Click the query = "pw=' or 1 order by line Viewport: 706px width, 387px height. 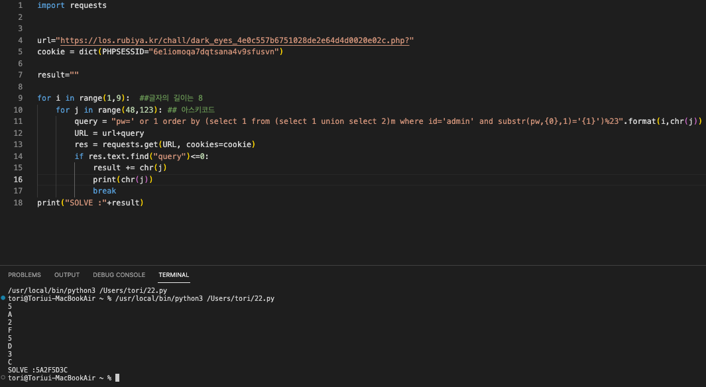click(x=388, y=121)
